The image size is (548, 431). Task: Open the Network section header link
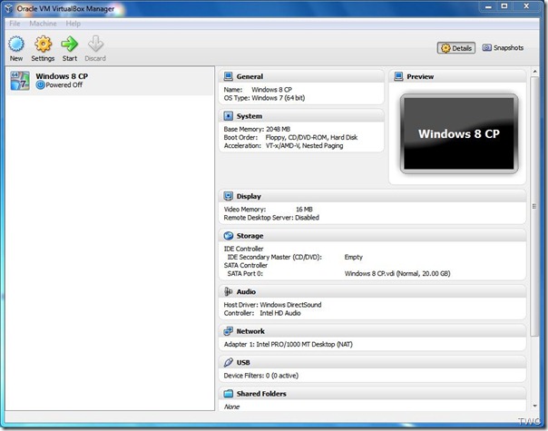250,331
